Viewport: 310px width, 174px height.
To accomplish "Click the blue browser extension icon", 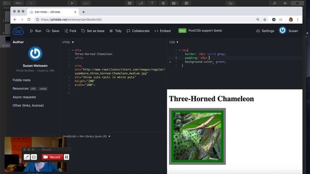I will coord(274,19).
